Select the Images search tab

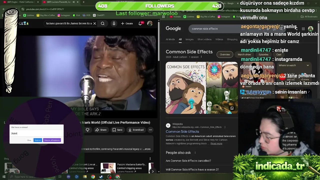(x=189, y=39)
